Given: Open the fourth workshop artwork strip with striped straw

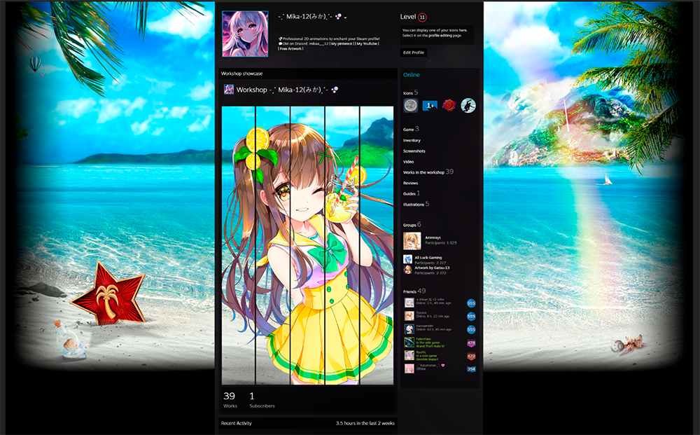Looking at the screenshot, I should click(342, 245).
